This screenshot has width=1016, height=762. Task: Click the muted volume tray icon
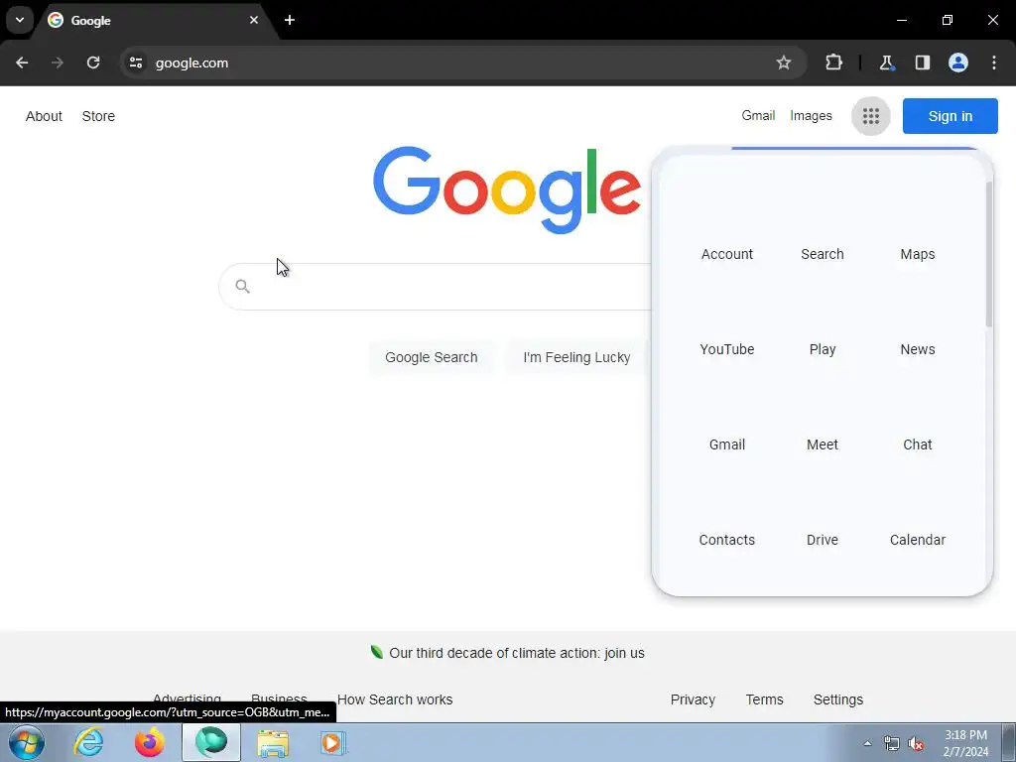(x=916, y=743)
